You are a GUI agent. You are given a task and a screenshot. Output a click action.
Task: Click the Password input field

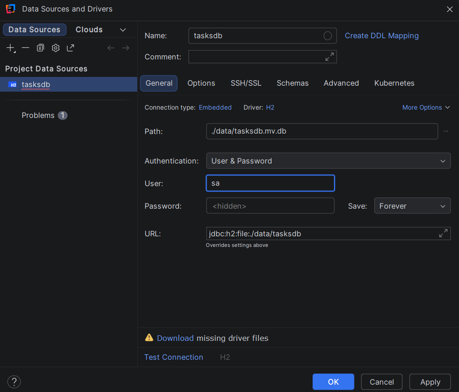point(270,206)
